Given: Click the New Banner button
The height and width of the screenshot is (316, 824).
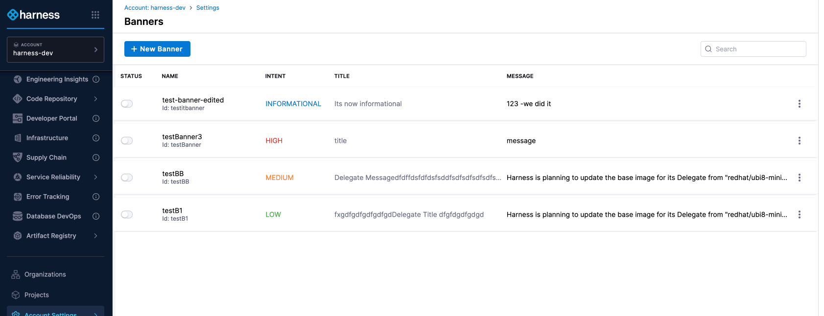Looking at the screenshot, I should [157, 49].
